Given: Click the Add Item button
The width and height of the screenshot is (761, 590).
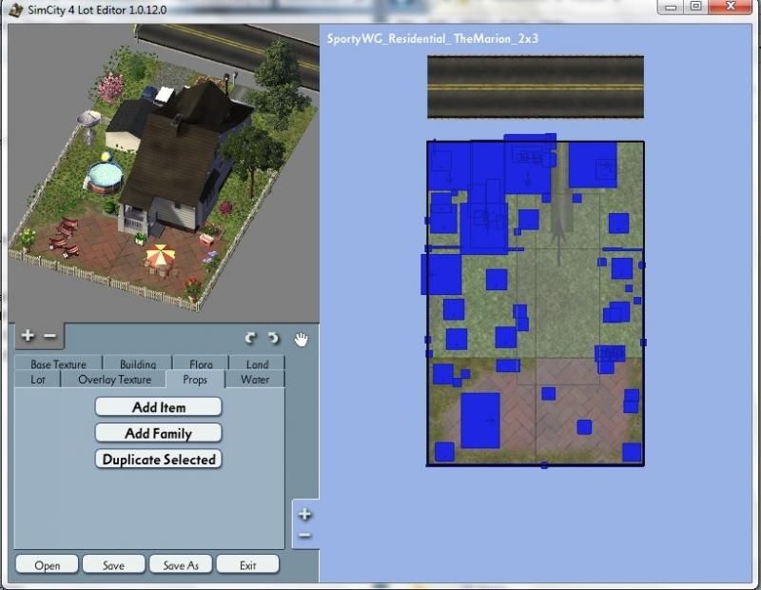Looking at the screenshot, I should coord(159,407).
